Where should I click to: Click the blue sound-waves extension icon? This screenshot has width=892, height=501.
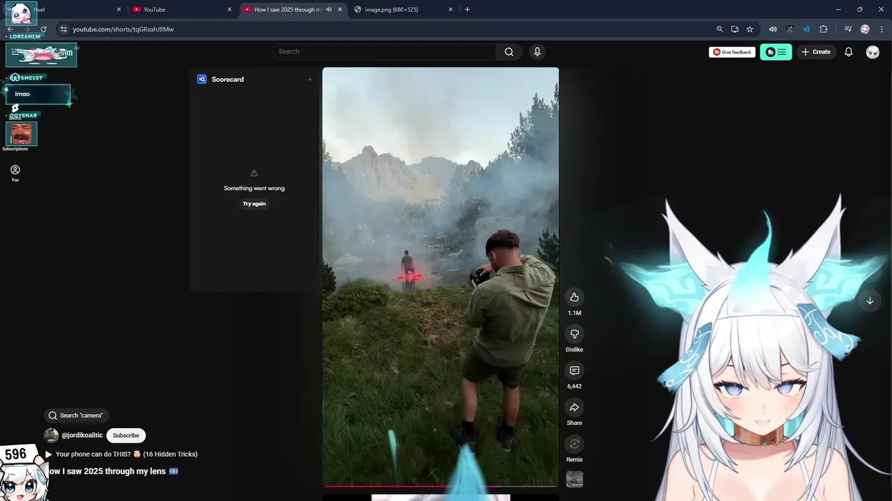806,29
